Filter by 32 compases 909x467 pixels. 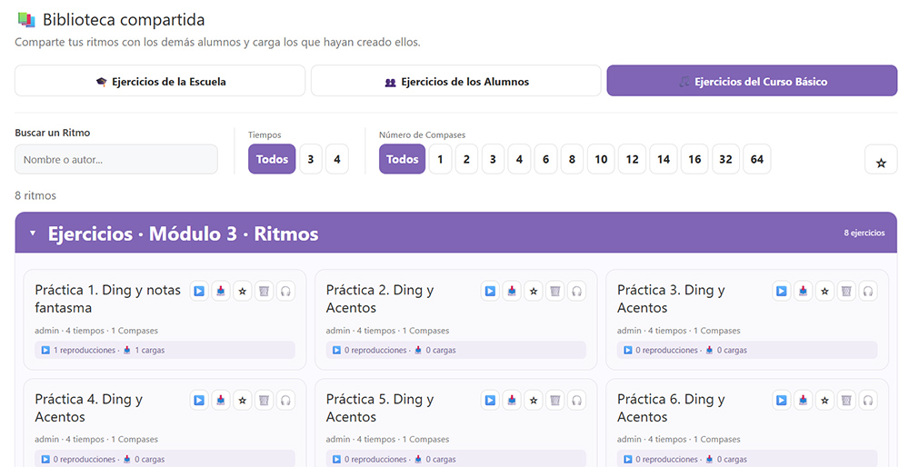[725, 159]
